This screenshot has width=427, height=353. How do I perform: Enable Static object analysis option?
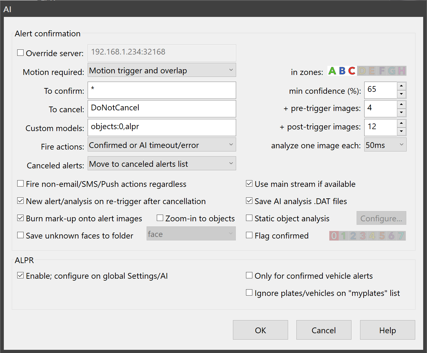pos(249,218)
